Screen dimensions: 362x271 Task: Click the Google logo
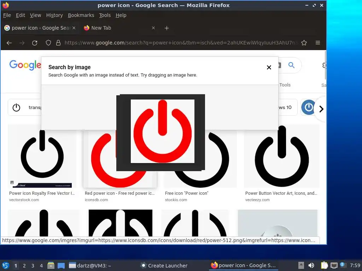(x=25, y=65)
